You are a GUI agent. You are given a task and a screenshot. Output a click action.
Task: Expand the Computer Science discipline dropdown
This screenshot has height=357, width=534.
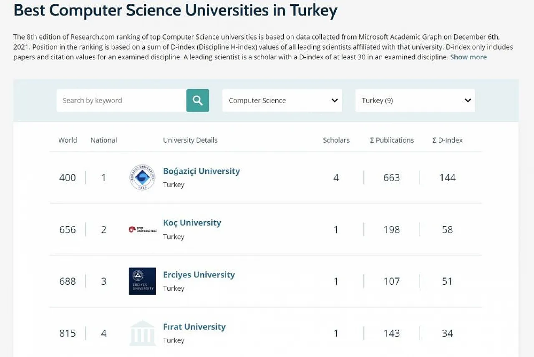[x=282, y=100]
